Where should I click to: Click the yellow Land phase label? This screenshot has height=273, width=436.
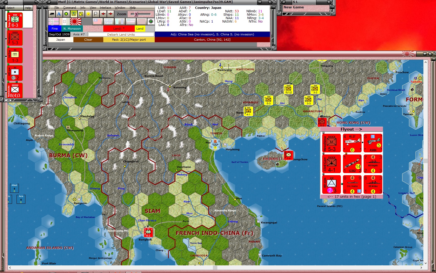click(x=140, y=29)
